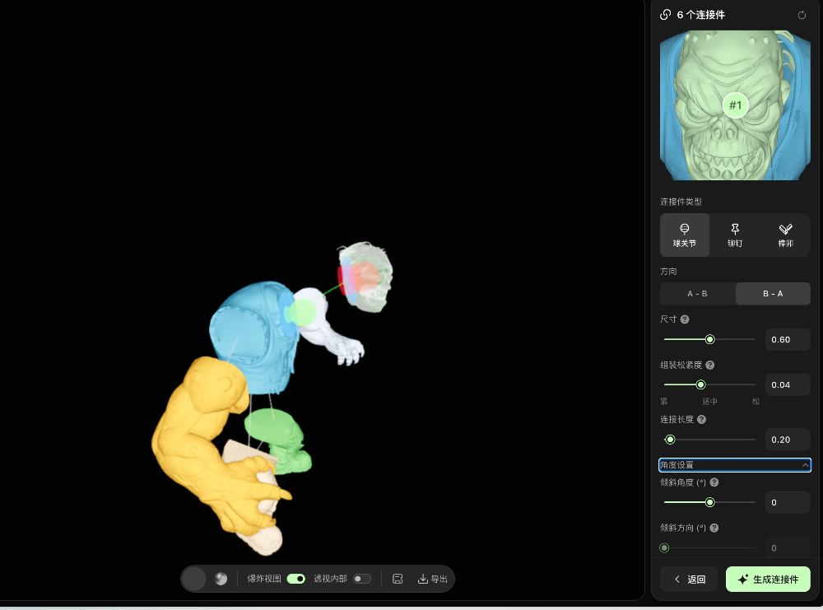Open the help icon next to 倾斜角度
823x610 pixels.
[714, 482]
